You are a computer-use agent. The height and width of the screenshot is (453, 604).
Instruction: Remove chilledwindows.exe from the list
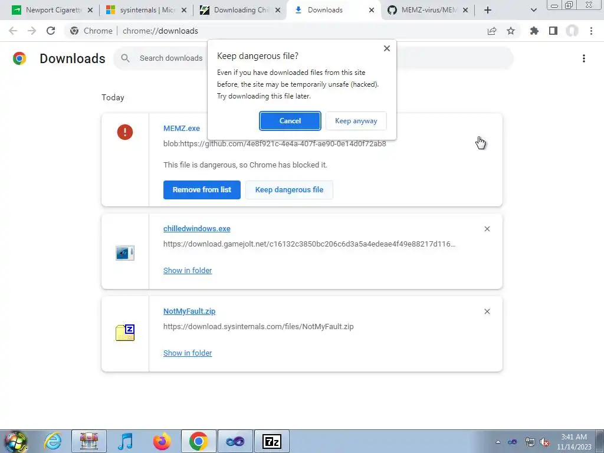pos(487,229)
